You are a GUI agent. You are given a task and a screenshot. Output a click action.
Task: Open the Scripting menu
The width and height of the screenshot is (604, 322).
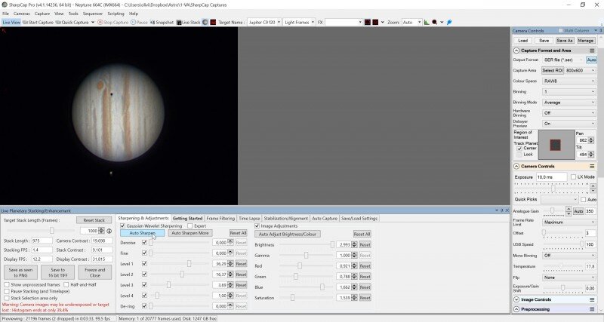[x=116, y=14]
